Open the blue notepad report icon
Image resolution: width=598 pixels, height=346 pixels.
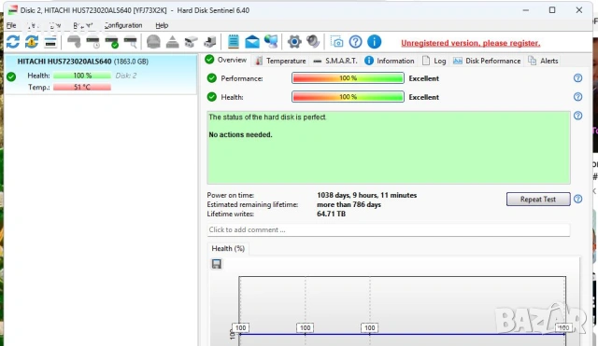pyautogui.click(x=233, y=41)
